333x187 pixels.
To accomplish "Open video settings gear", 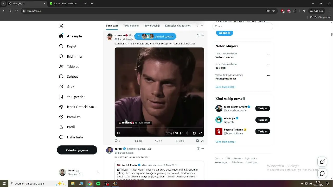I will [x=188, y=133].
